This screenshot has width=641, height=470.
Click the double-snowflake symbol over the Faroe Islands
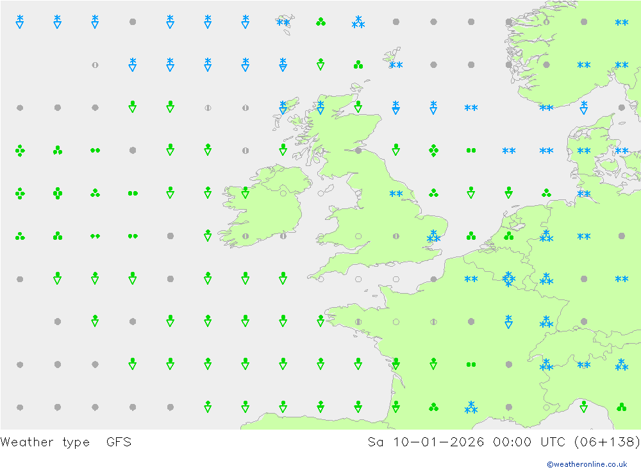pos(283,22)
